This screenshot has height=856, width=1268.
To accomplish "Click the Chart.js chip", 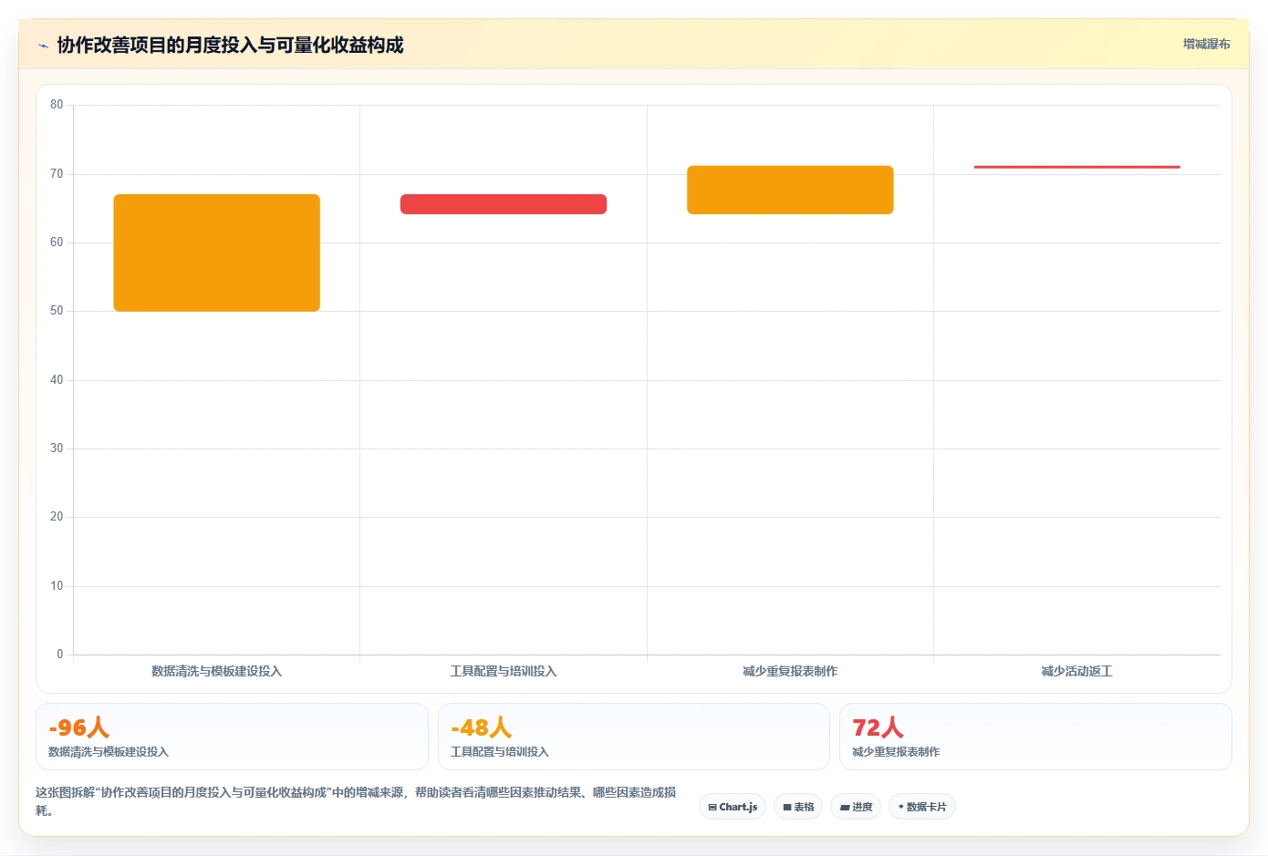I will 733,807.
